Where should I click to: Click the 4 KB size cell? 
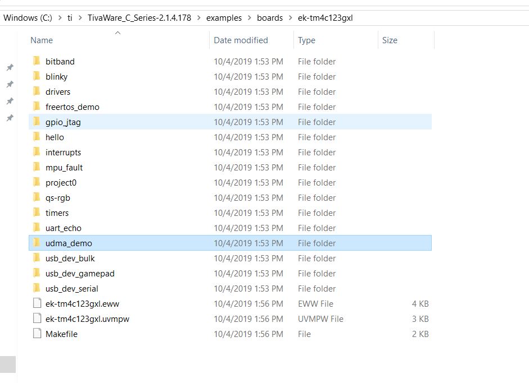(x=420, y=304)
